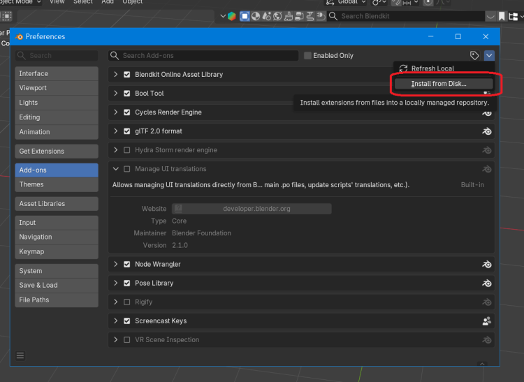Screen dimensions: 524x382
Task: Click the Preferences sidebar Search field
Action: pos(57,55)
